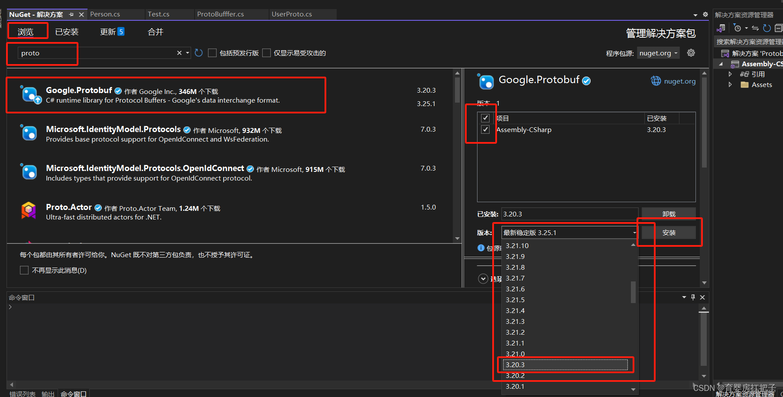The width and height of the screenshot is (783, 397).
Task: Select the Assembly-CSharp project node
Action: click(762, 64)
